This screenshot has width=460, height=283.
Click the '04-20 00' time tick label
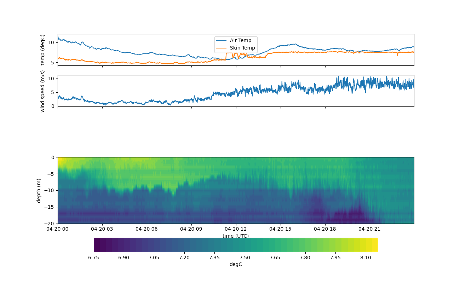point(58,229)
